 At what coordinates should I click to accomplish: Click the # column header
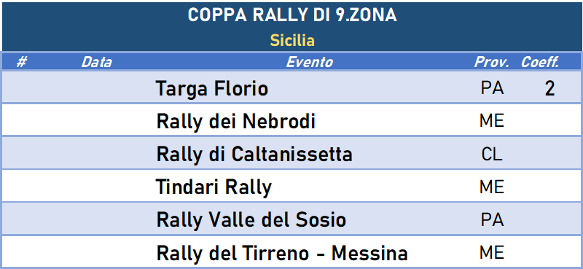[x=22, y=62]
